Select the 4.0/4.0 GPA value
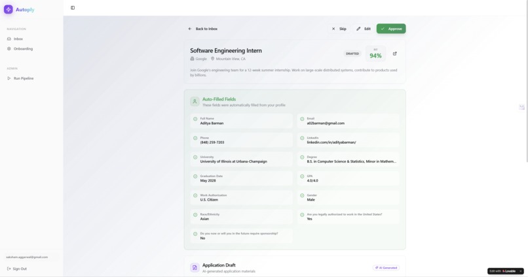Image resolution: width=528 pixels, height=277 pixels. point(312,180)
